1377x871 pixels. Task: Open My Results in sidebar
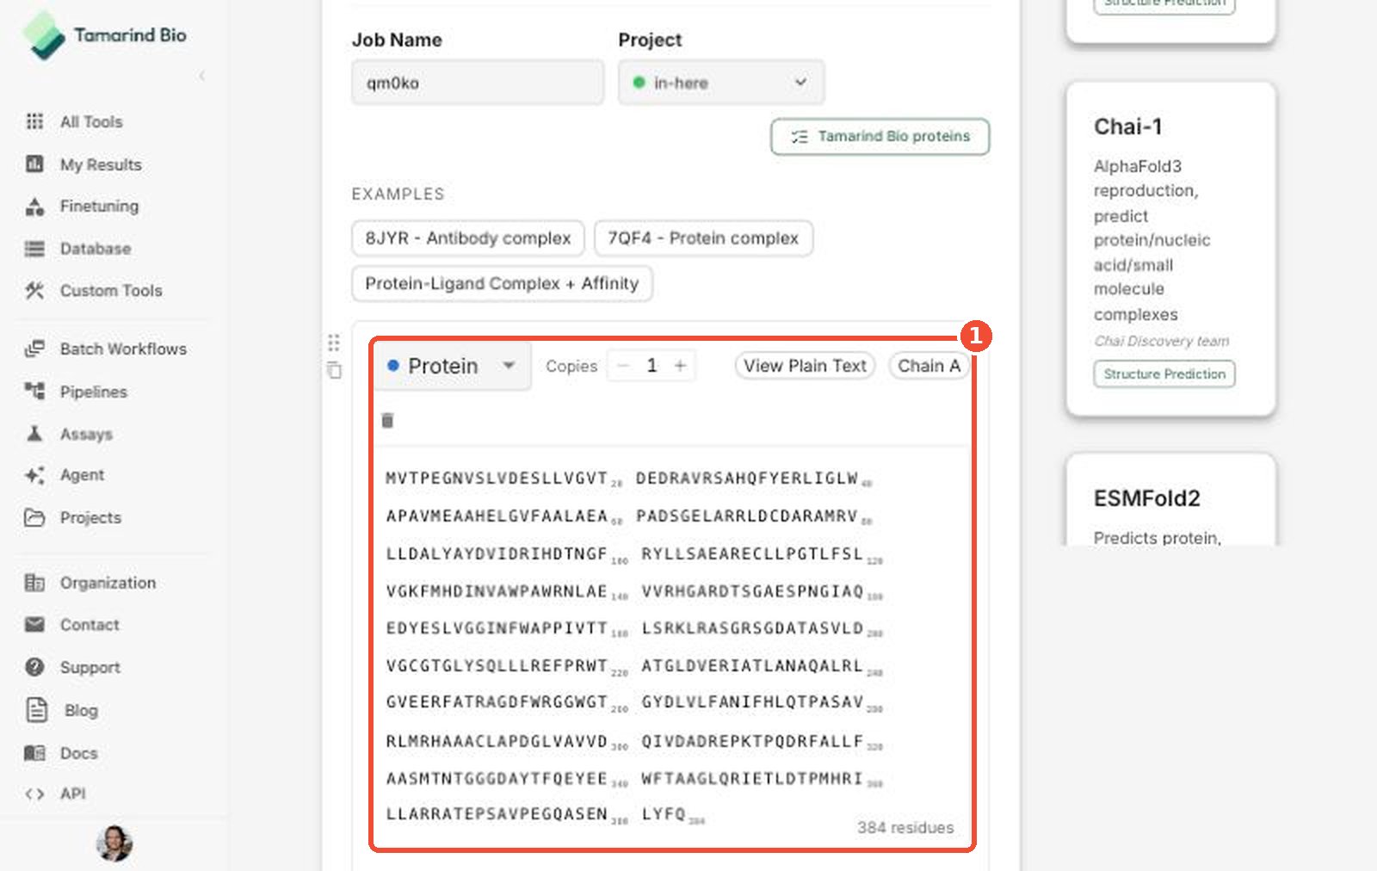tap(101, 164)
